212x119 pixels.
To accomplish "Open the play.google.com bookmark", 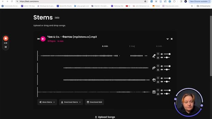I will click(x=82, y=6).
